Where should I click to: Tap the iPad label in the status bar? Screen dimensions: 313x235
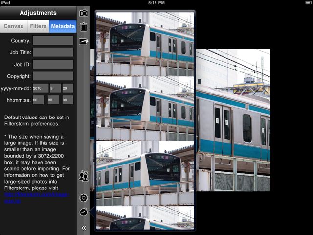click(5, 3)
